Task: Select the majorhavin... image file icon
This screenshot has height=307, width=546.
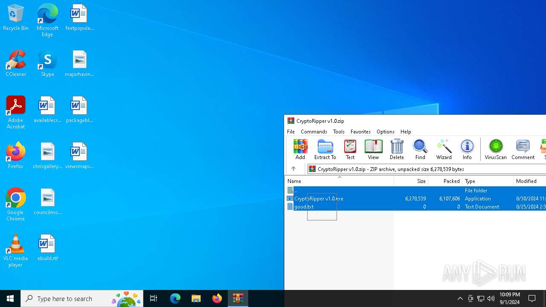Action: [x=79, y=64]
